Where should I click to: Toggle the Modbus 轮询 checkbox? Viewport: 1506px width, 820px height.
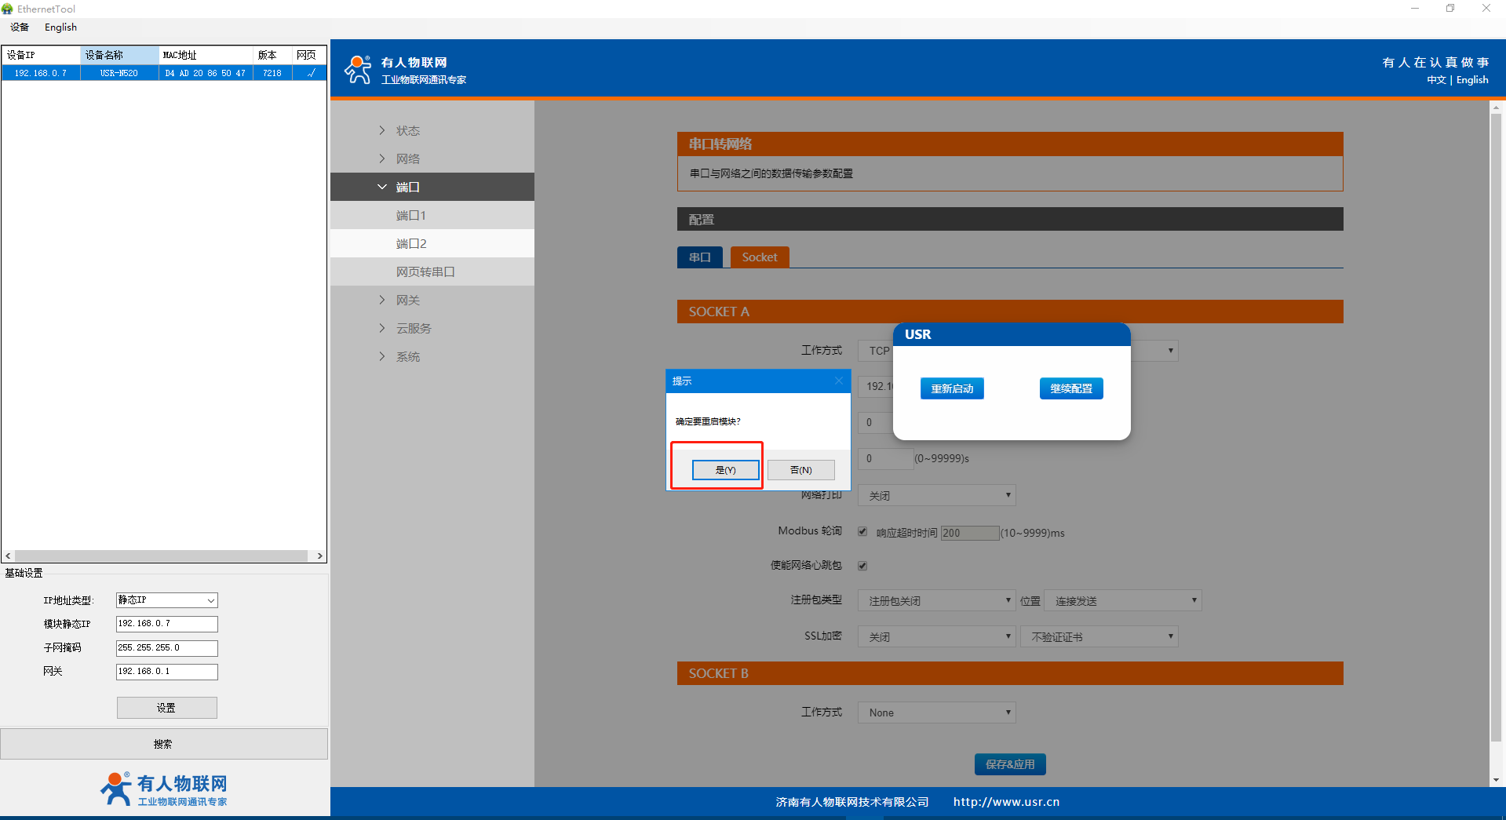click(862, 532)
